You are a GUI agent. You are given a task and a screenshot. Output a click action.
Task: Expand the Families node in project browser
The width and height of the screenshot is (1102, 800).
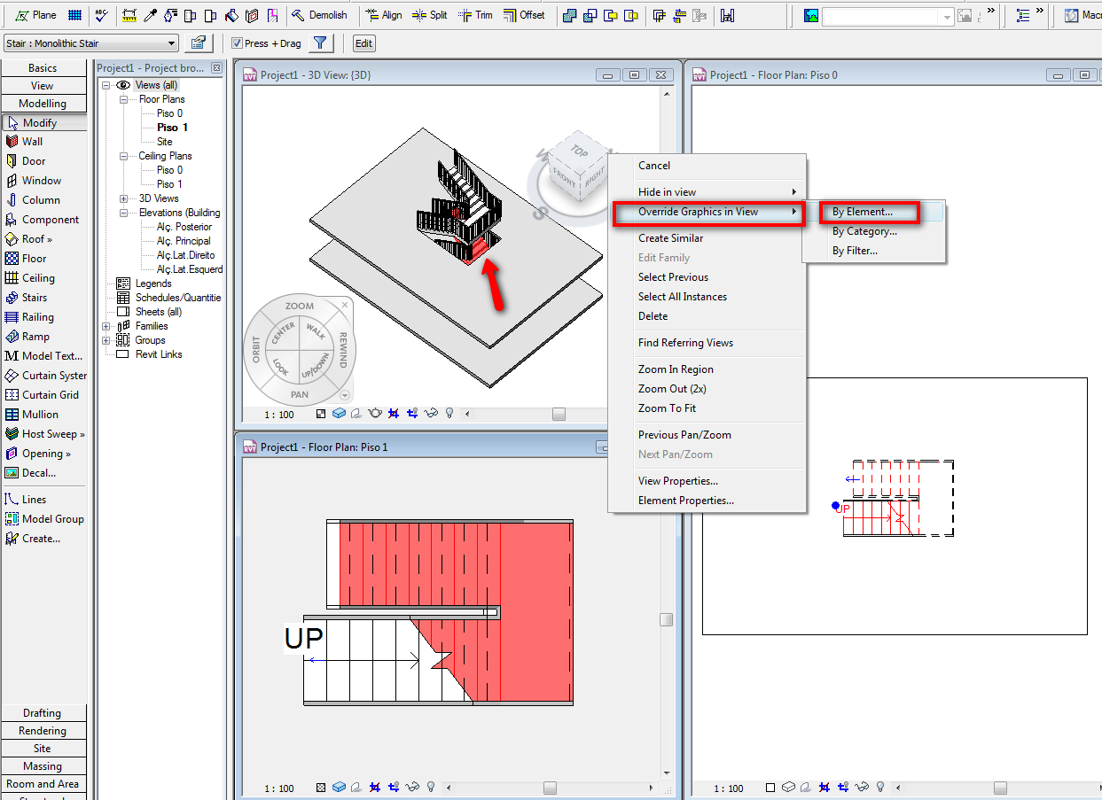point(107,326)
